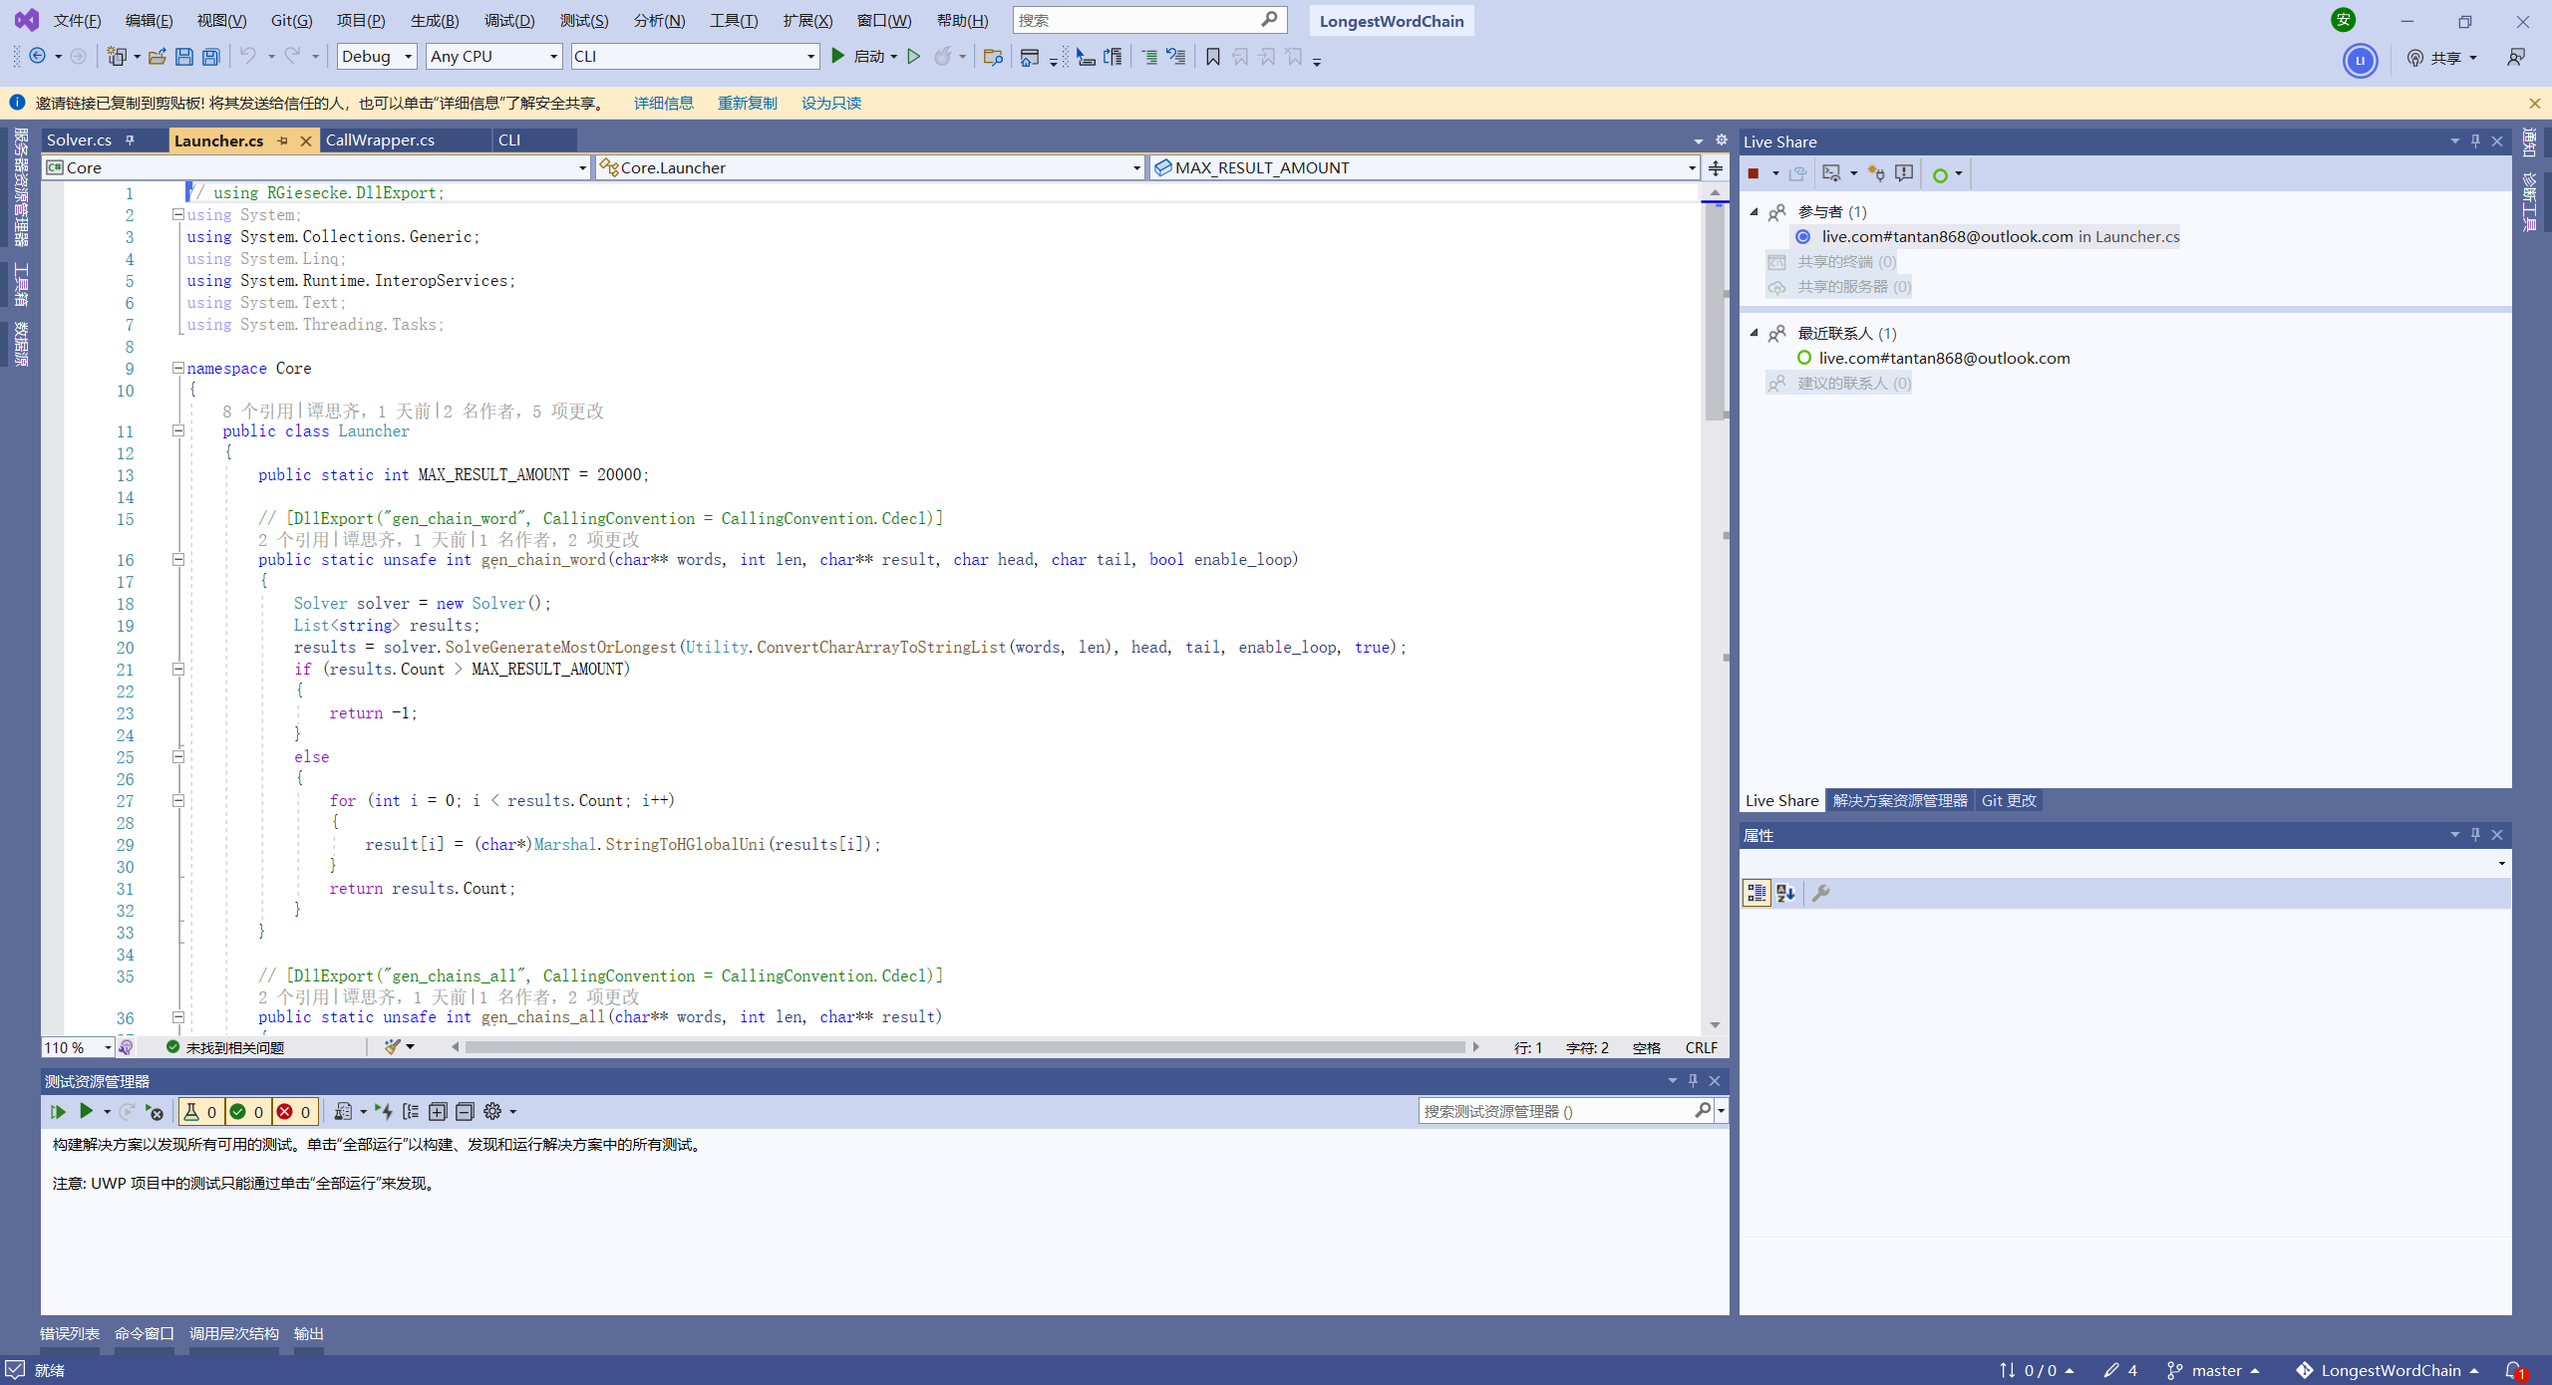The image size is (2552, 1385).
Task: Click the 设为只读 link
Action: (x=831, y=103)
